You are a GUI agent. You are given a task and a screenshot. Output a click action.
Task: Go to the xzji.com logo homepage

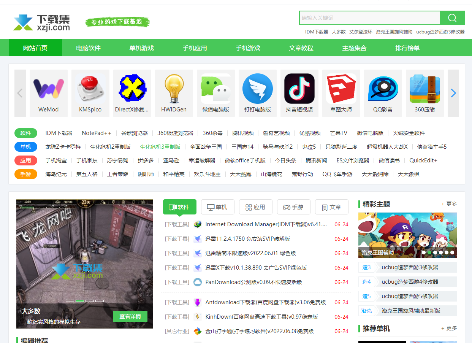(x=41, y=23)
